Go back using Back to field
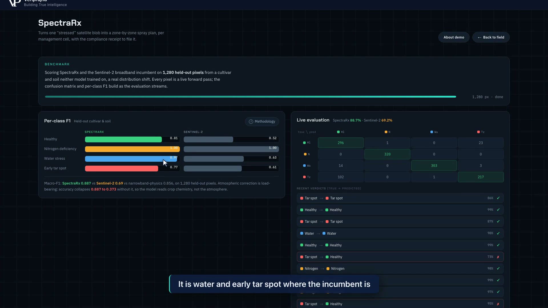 click(491, 37)
